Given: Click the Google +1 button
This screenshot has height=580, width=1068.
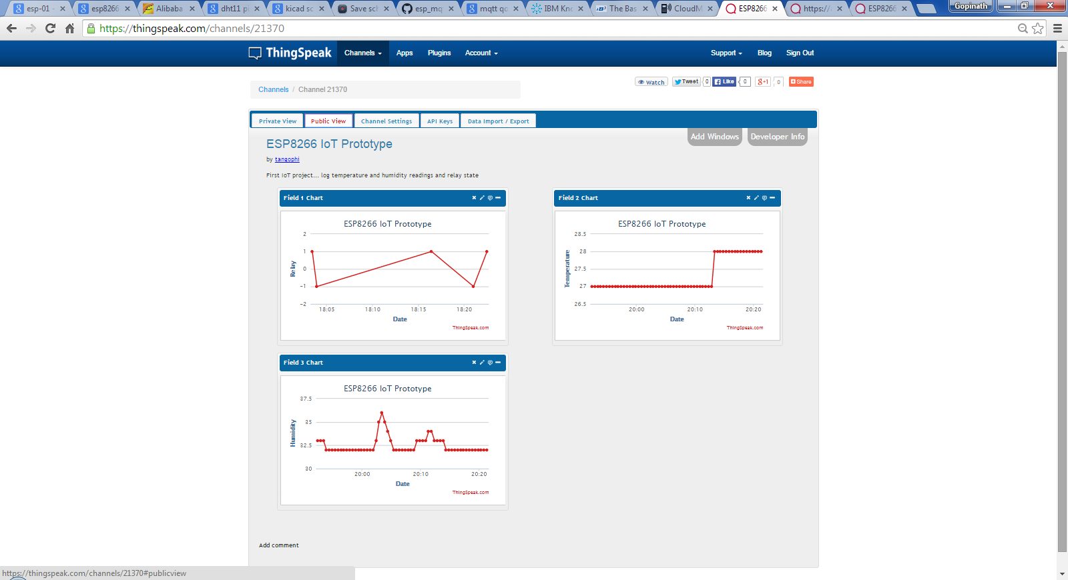Looking at the screenshot, I should (x=763, y=82).
